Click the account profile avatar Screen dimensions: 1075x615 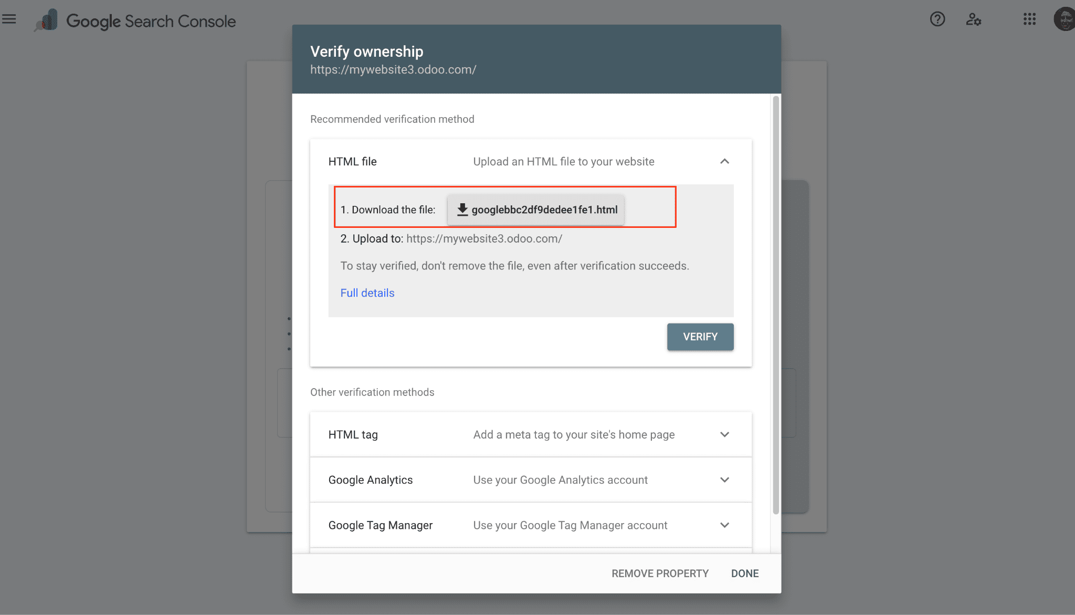tap(1065, 19)
